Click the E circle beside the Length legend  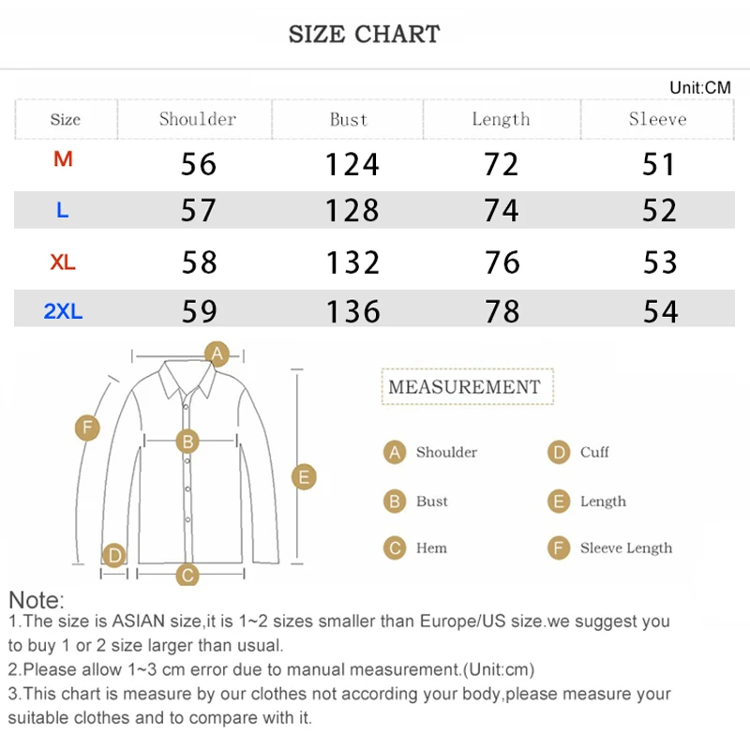560,502
